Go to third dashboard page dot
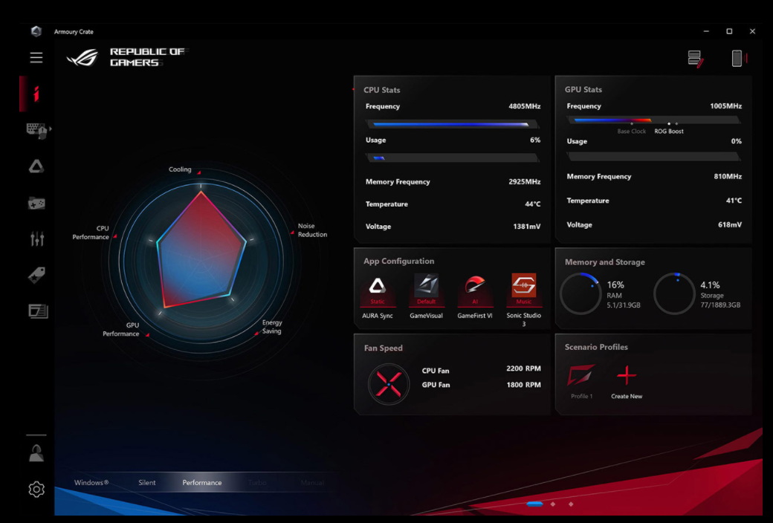Screen dimensions: 773x523 [571, 504]
